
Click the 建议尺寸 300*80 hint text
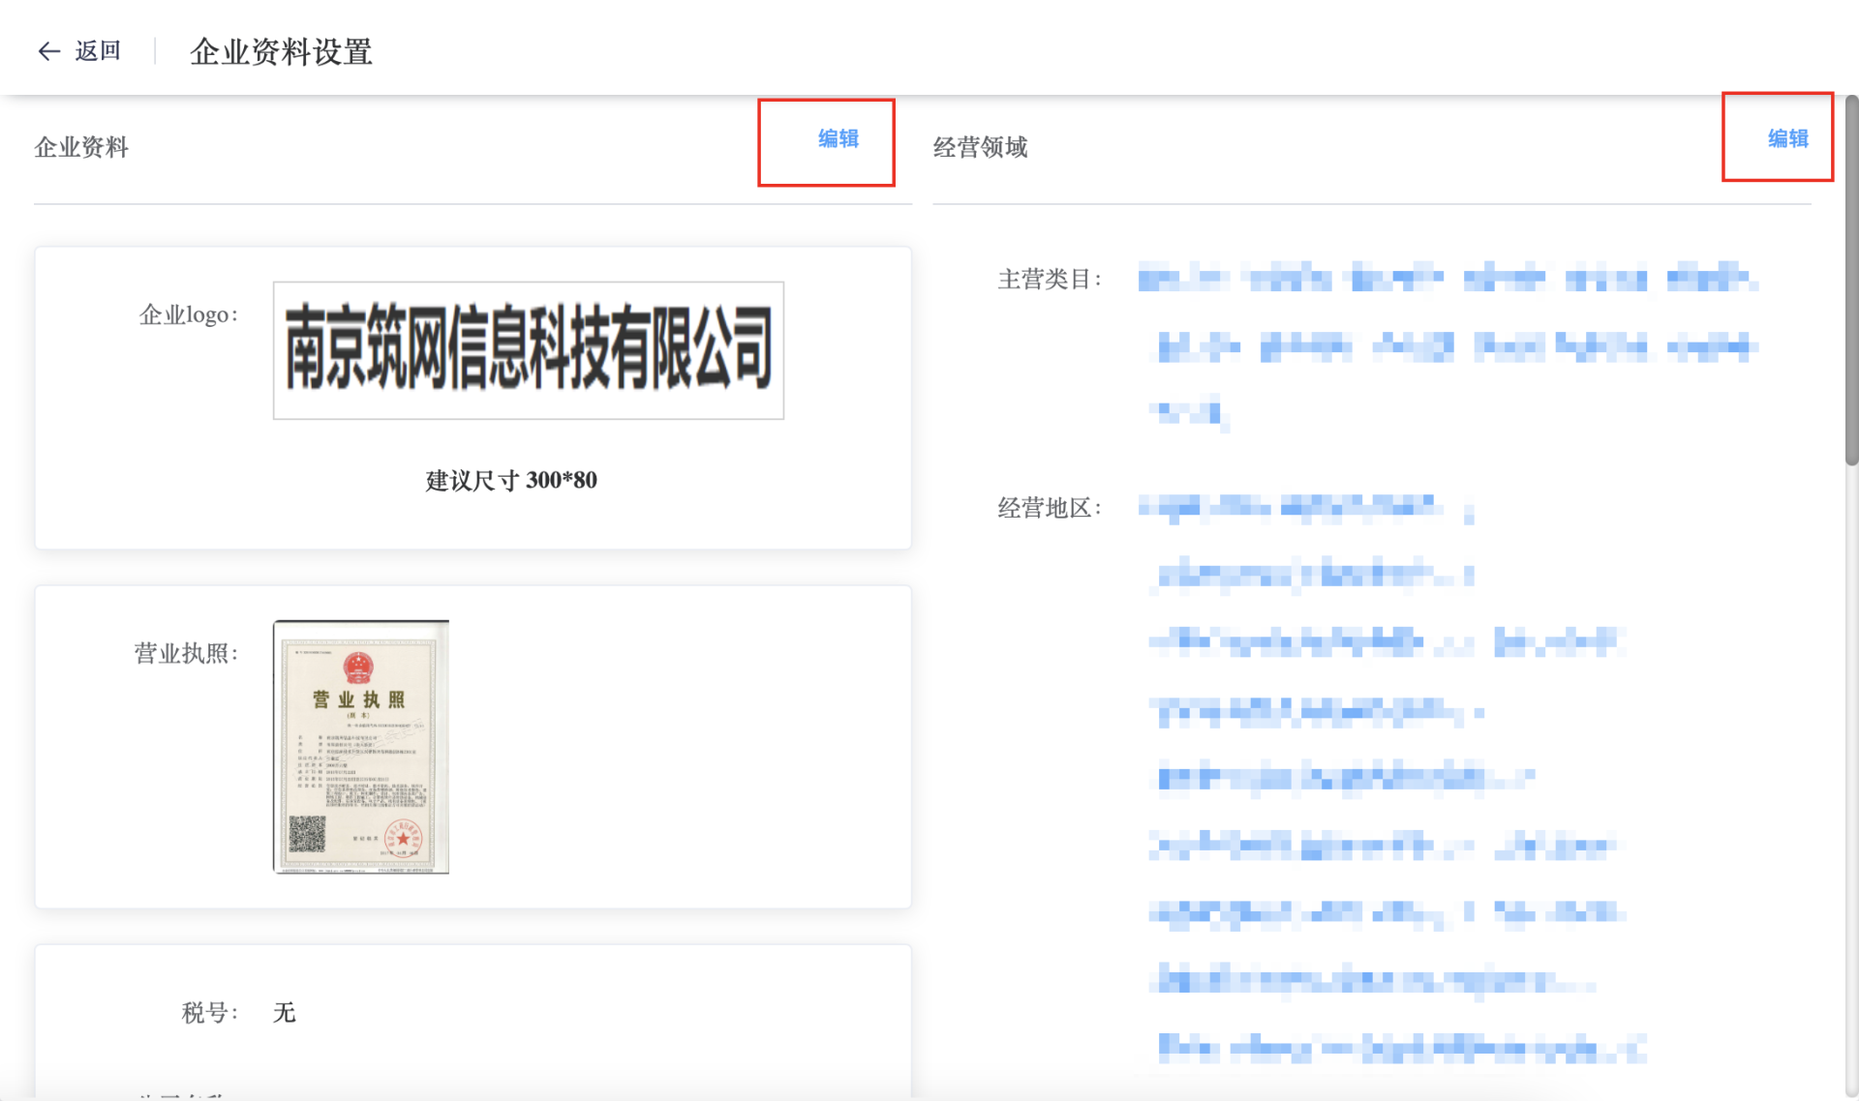[511, 481]
